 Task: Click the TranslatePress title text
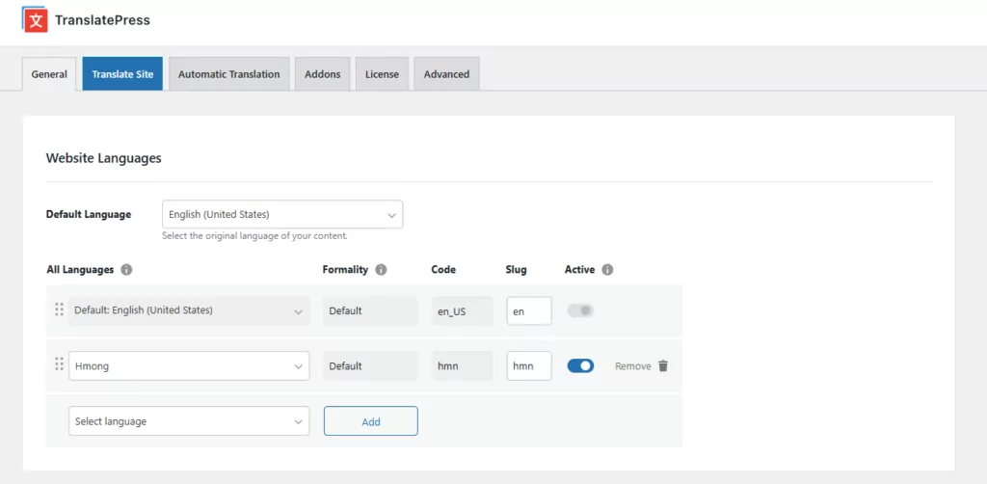[x=102, y=20]
